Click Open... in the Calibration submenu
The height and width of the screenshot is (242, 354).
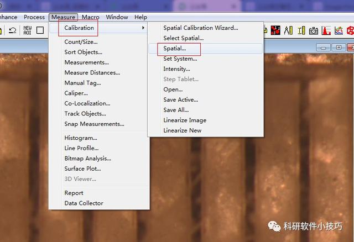click(205, 90)
